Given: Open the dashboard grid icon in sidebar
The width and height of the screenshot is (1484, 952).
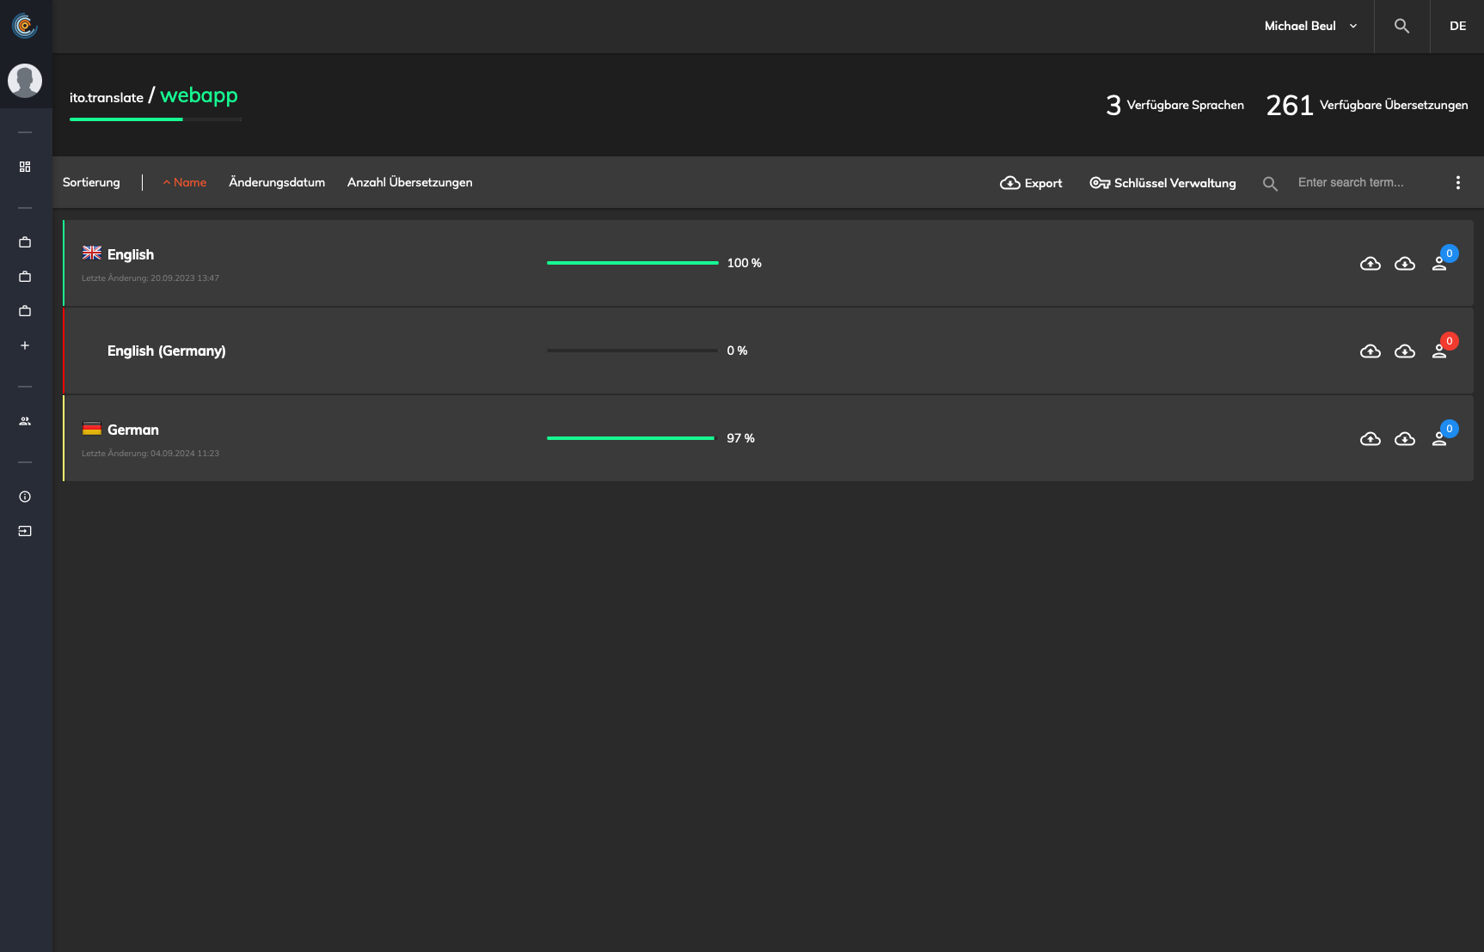Looking at the screenshot, I should [x=25, y=167].
